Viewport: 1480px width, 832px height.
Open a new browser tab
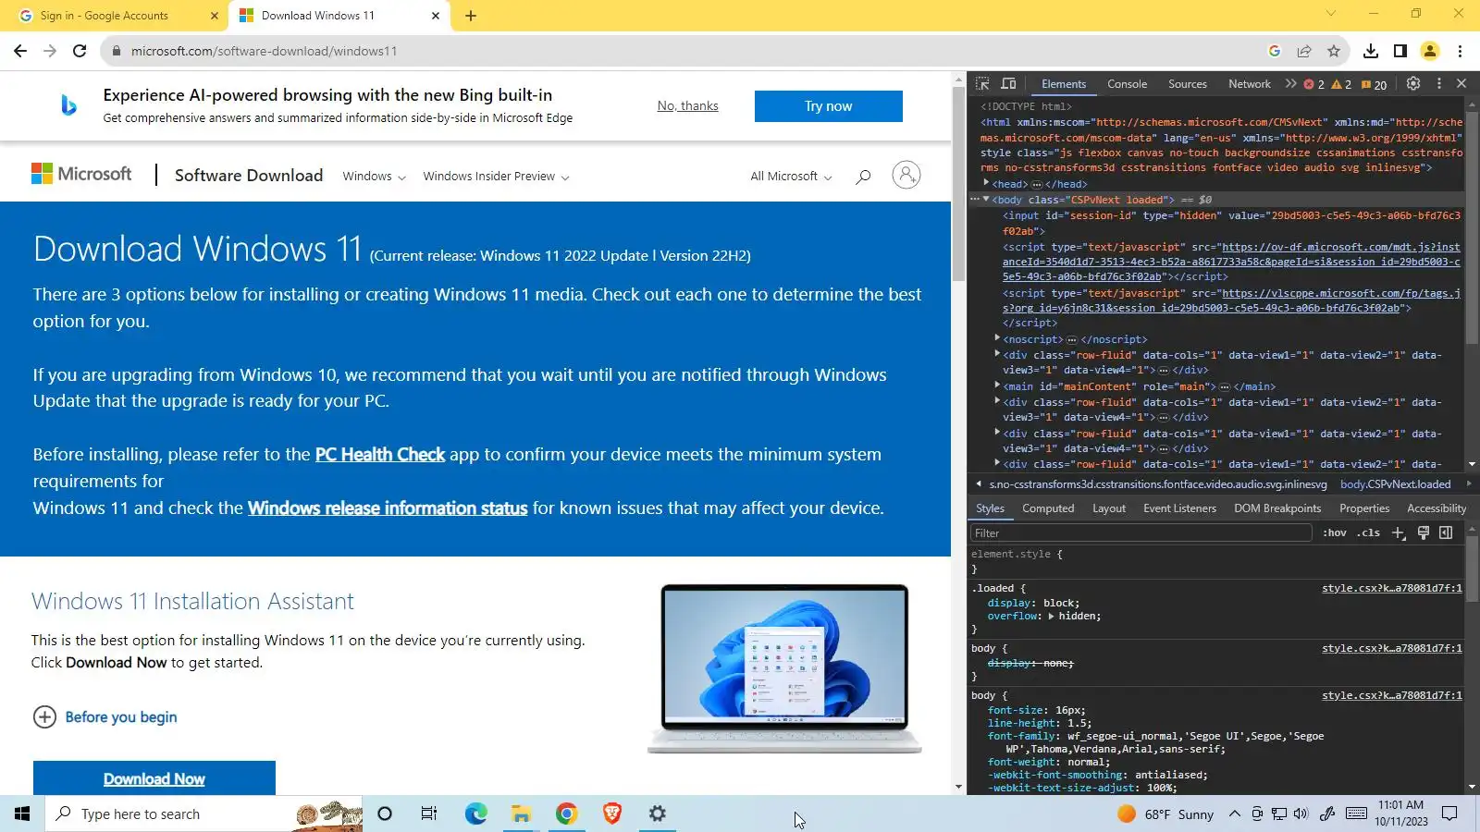(471, 16)
